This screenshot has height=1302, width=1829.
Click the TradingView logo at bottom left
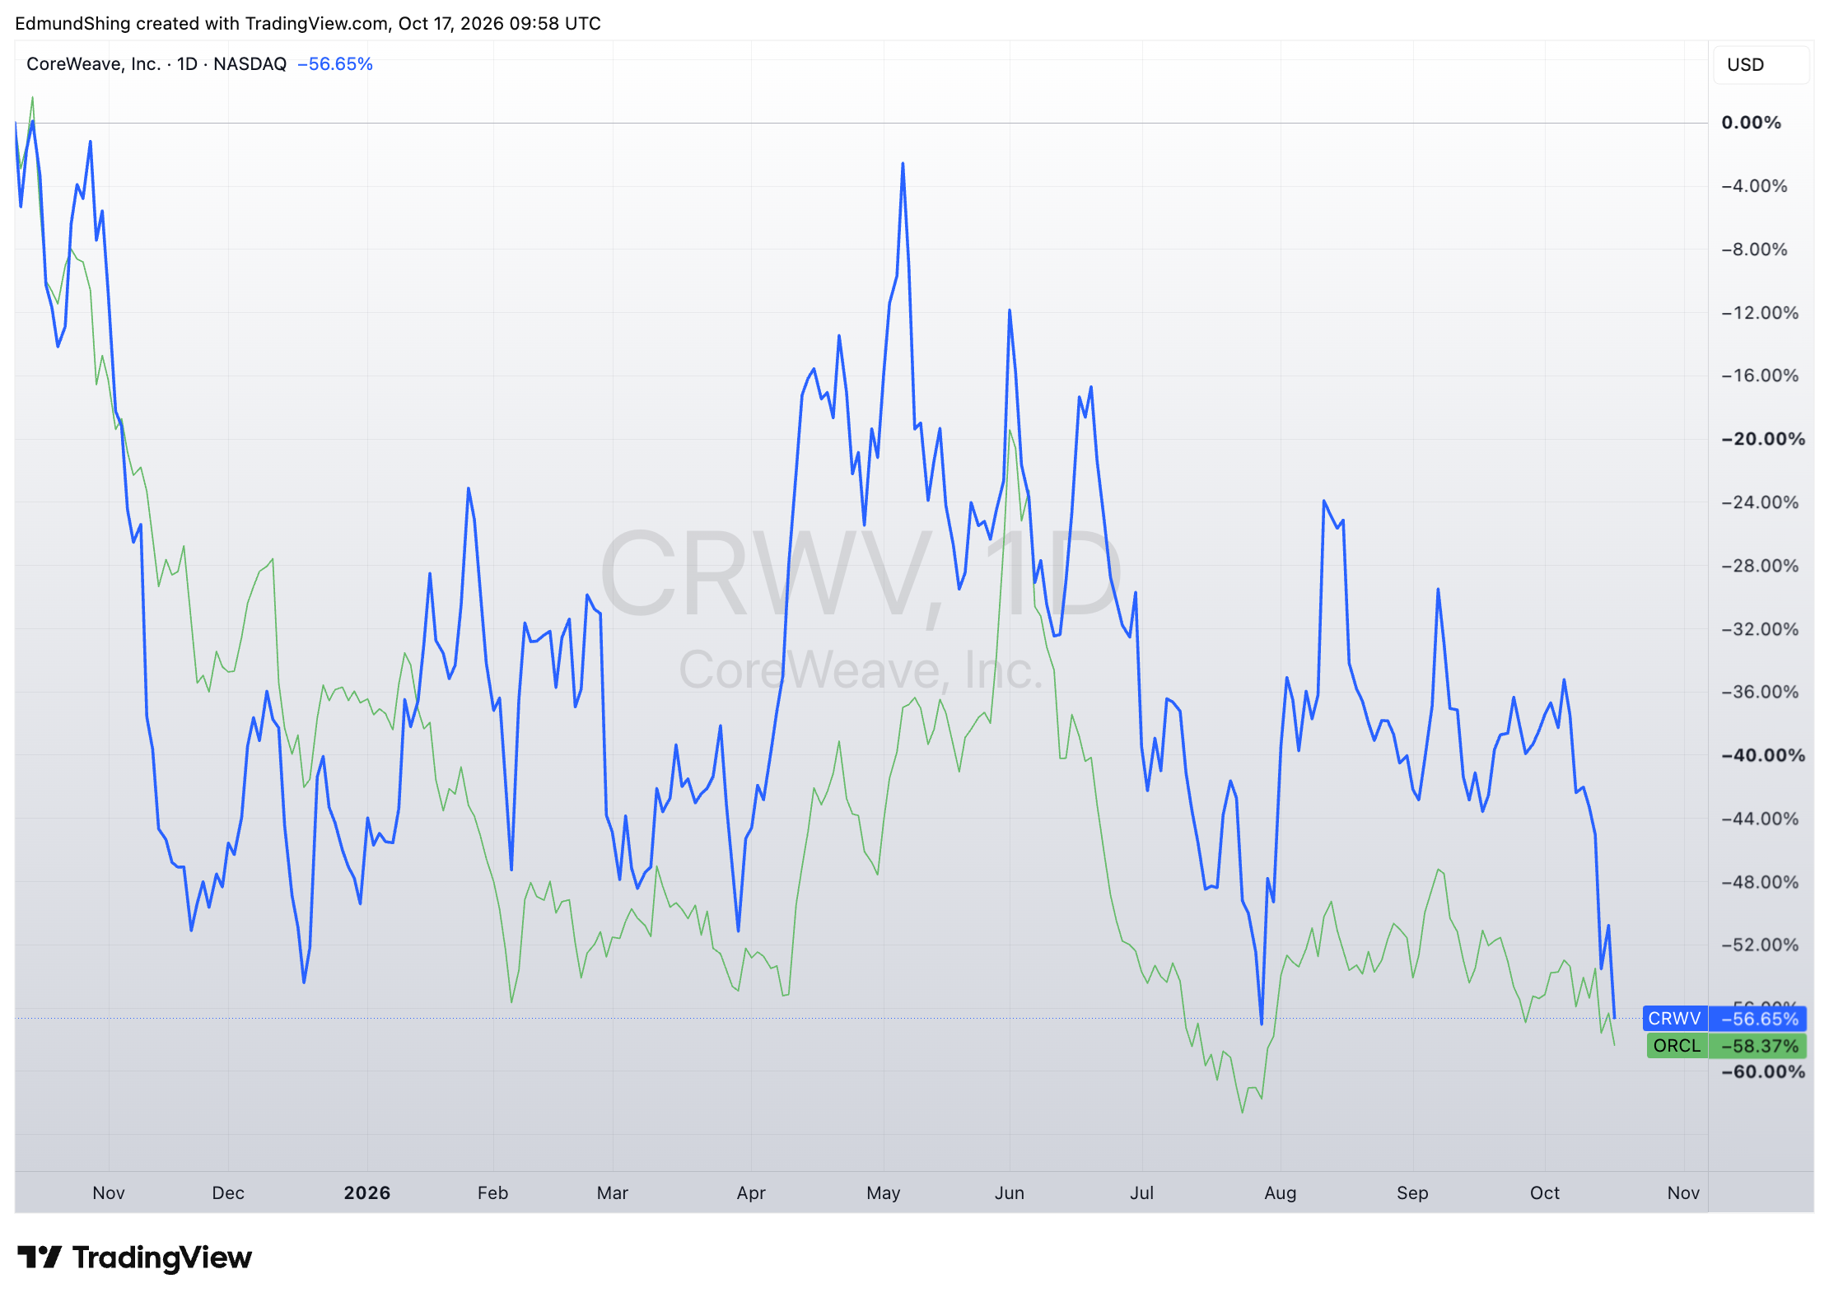pyautogui.click(x=134, y=1258)
